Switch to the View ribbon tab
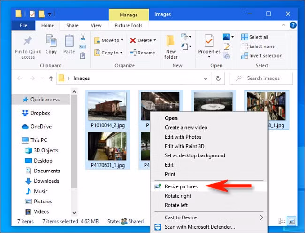The height and width of the screenshot is (233, 305). tap(96, 25)
